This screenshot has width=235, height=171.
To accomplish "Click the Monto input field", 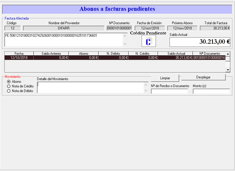I will [211, 91].
